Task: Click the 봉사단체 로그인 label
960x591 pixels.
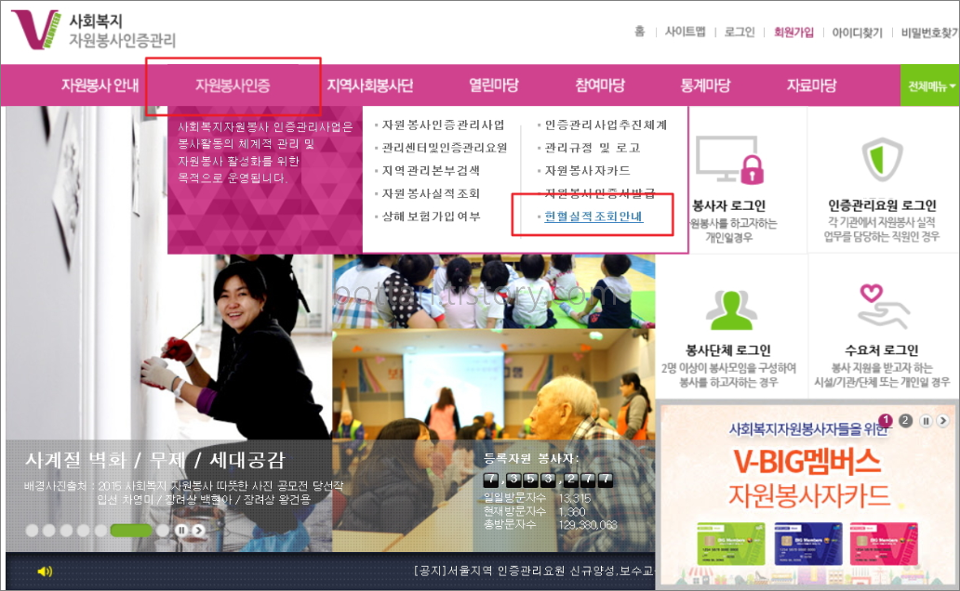Action: coord(728,350)
